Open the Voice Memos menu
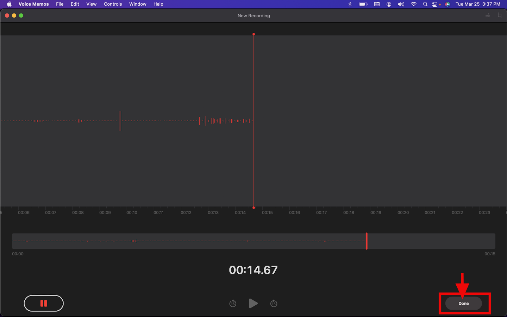 point(33,4)
